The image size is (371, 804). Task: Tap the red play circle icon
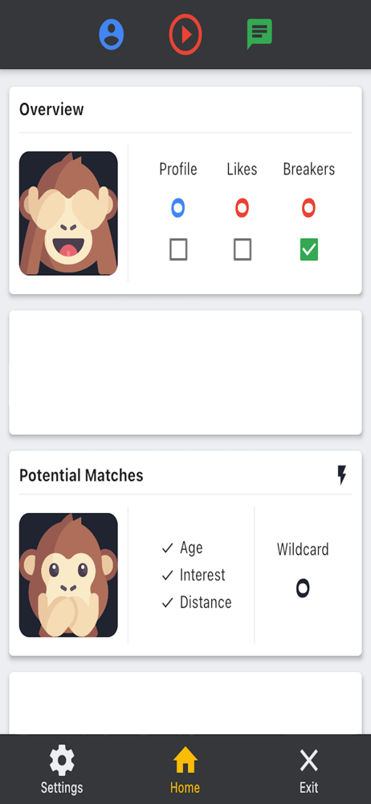tap(185, 35)
